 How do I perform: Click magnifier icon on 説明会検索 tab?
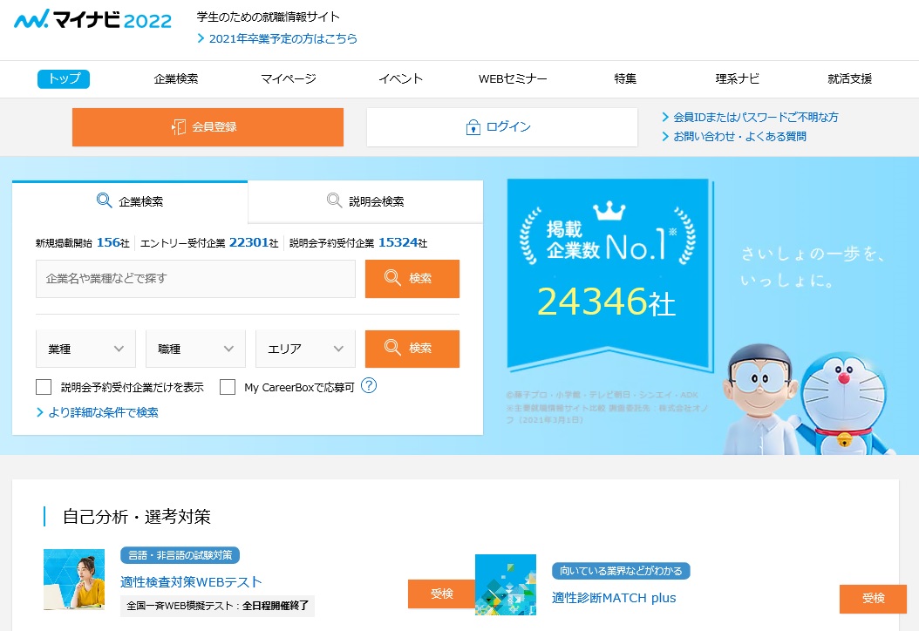point(334,200)
